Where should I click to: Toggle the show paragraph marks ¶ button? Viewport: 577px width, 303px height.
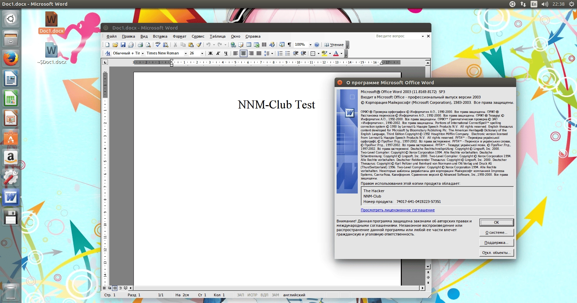[x=290, y=45]
